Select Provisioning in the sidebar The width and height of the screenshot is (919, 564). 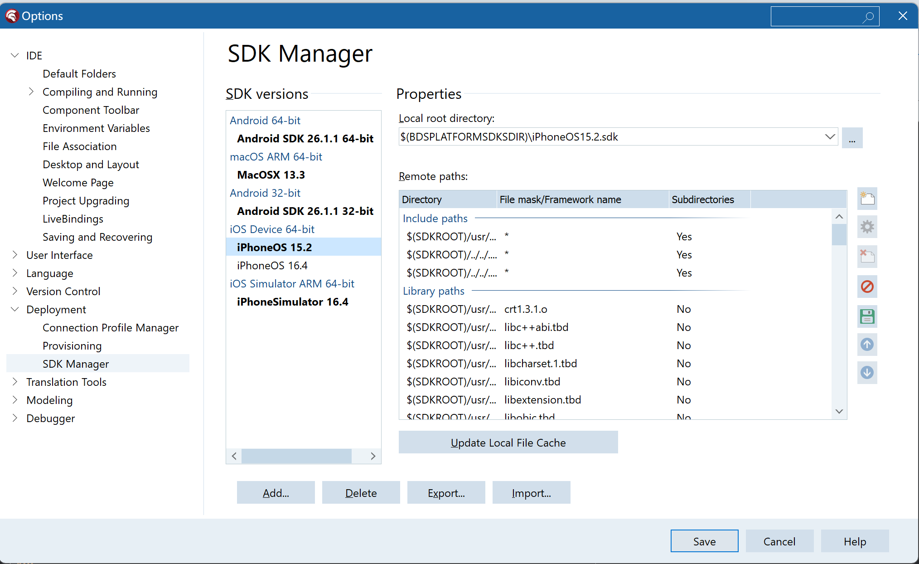pos(72,345)
